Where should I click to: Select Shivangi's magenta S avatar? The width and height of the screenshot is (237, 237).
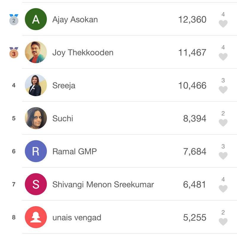point(36,184)
